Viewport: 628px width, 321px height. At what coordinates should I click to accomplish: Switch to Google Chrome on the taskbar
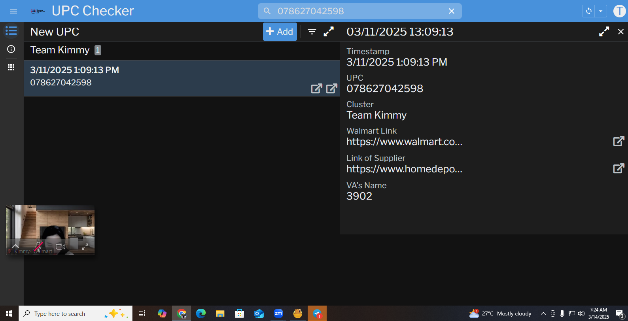click(x=182, y=313)
